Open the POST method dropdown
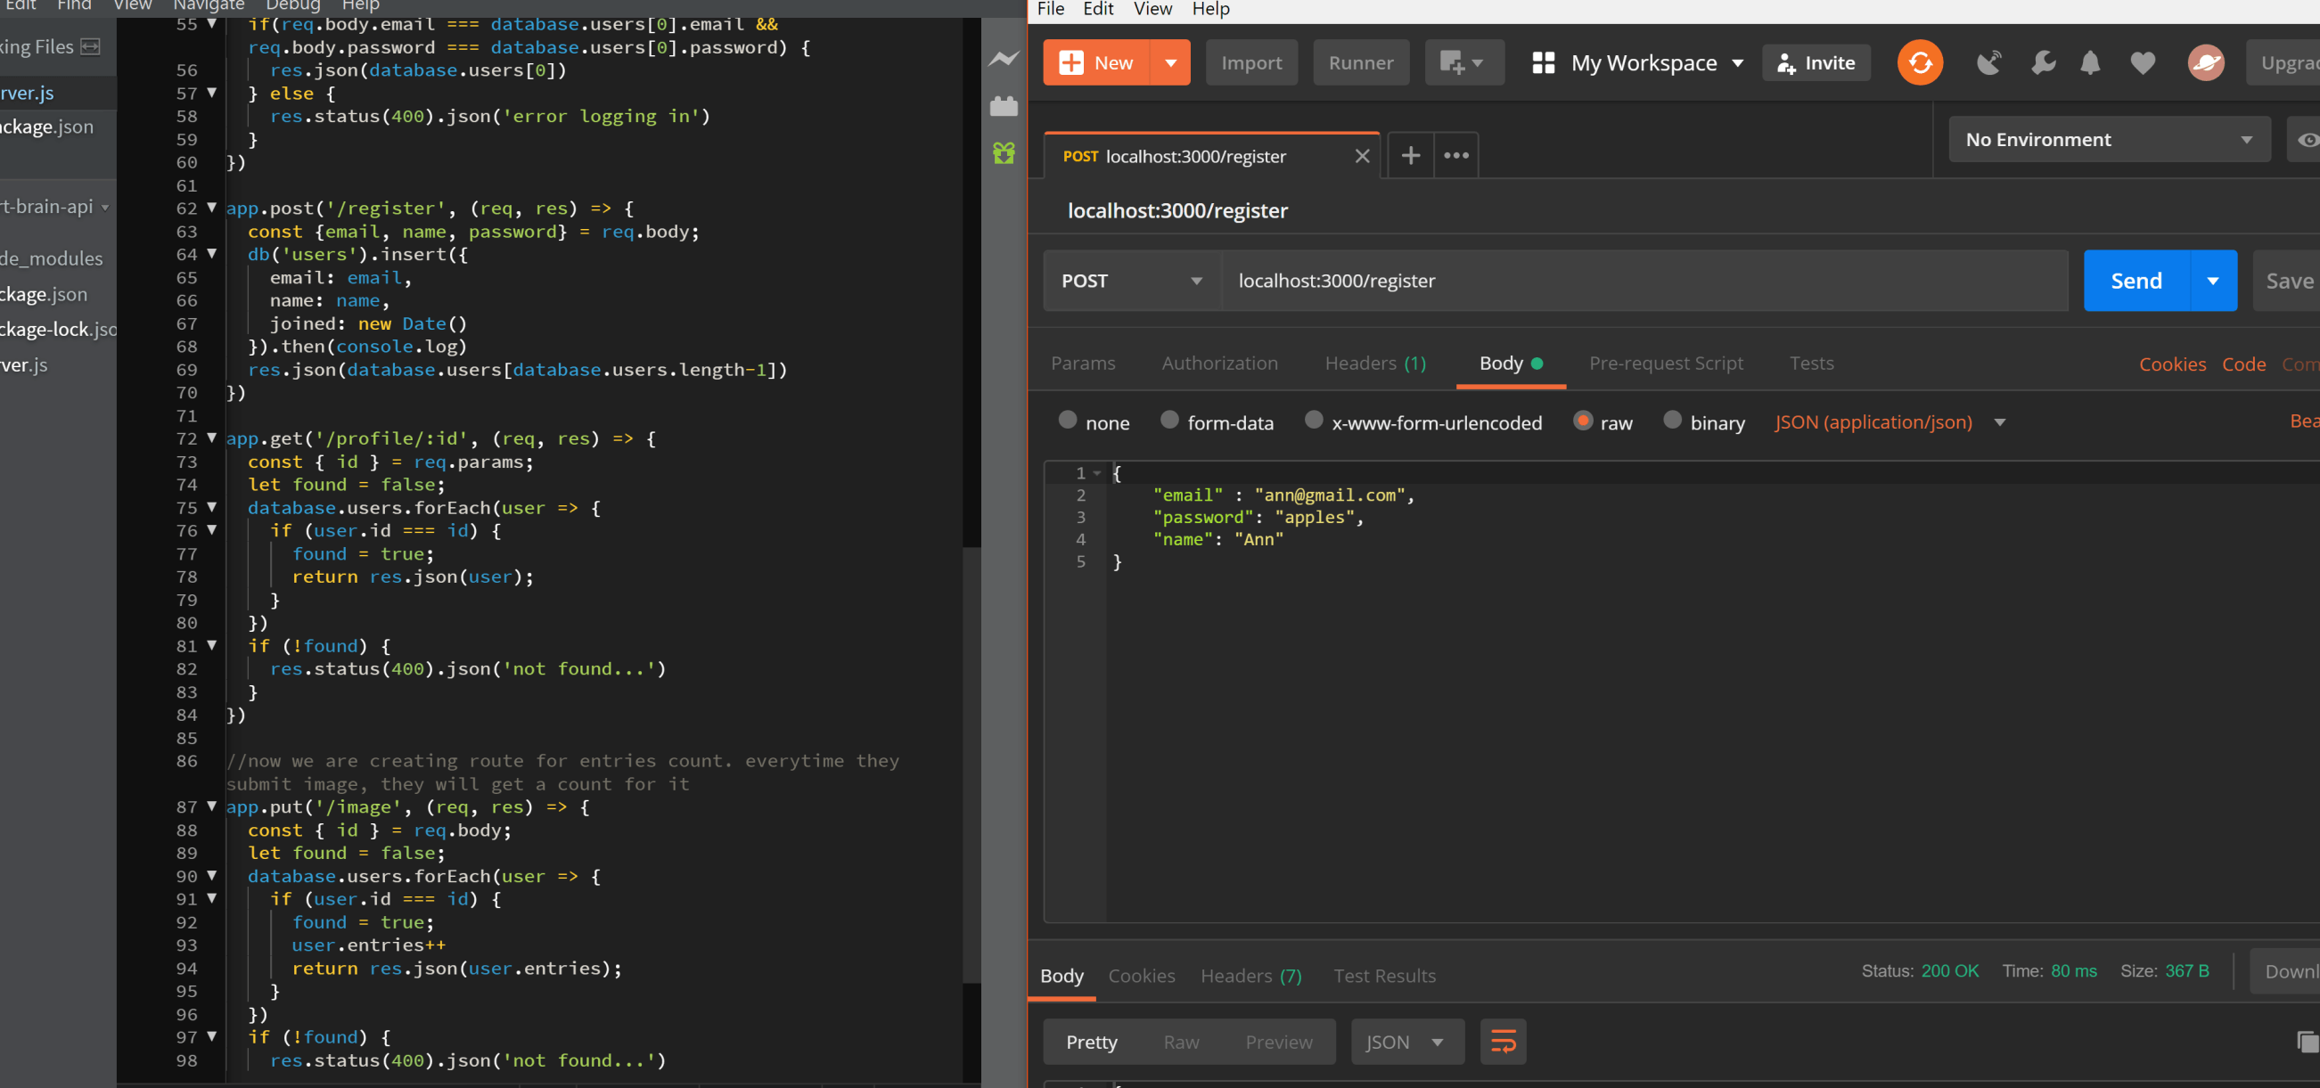Screen dimensions: 2320x1088 (1131, 281)
